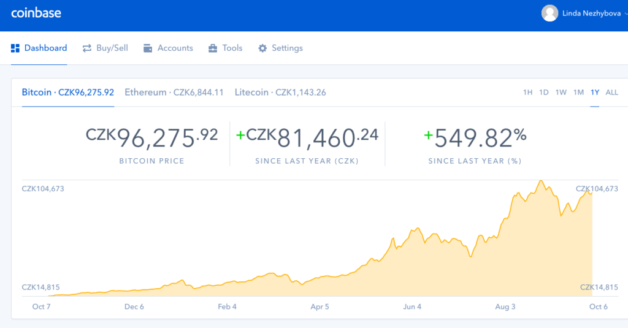
Task: Open the Dashboard section
Action: click(39, 48)
